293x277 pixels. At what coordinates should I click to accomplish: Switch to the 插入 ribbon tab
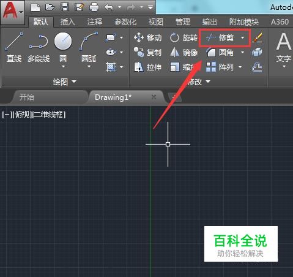68,21
